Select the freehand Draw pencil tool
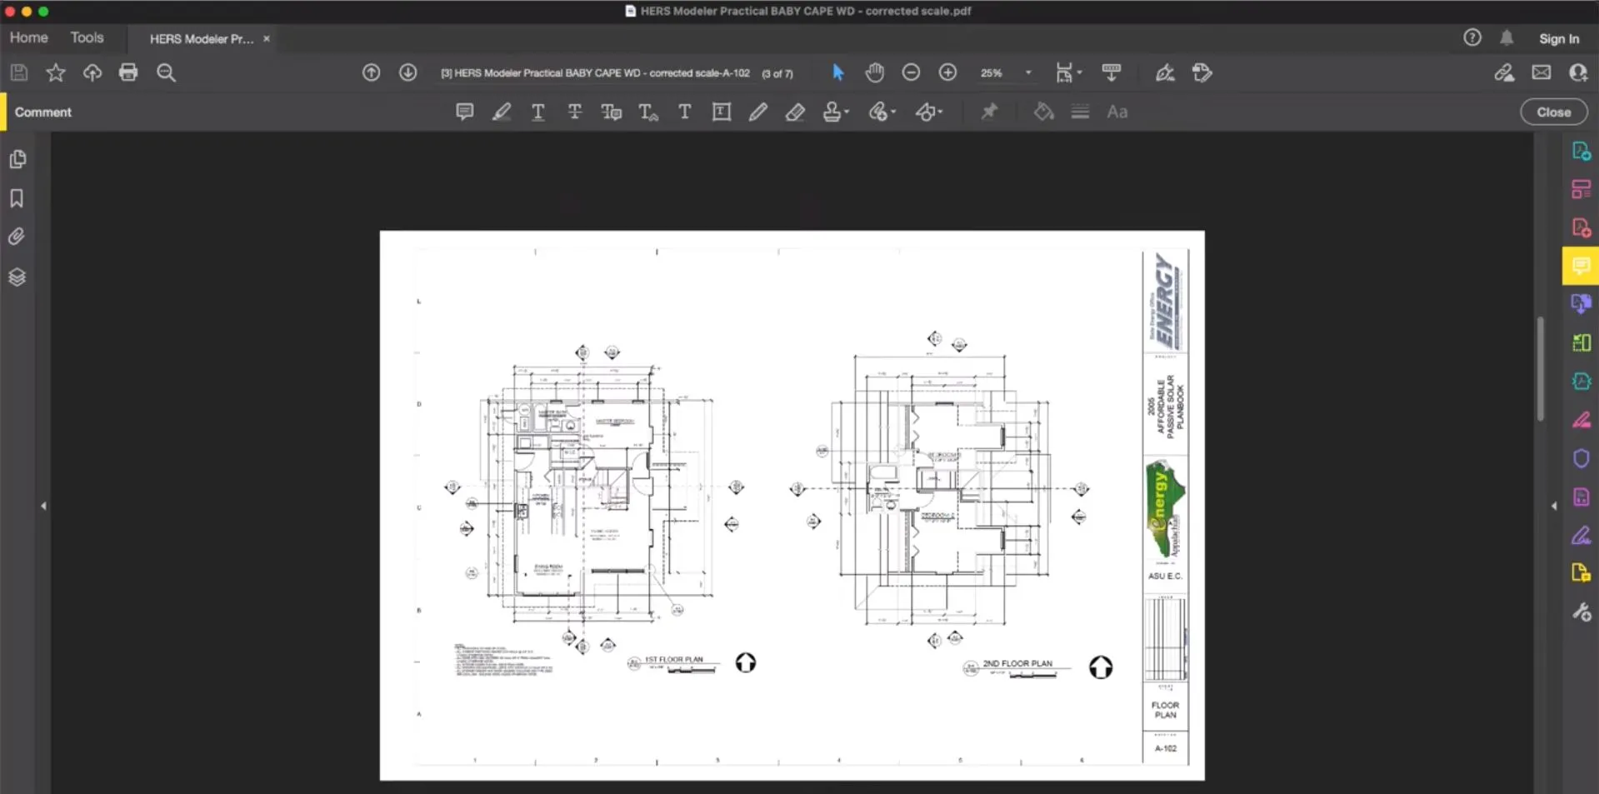The image size is (1599, 794). (757, 112)
